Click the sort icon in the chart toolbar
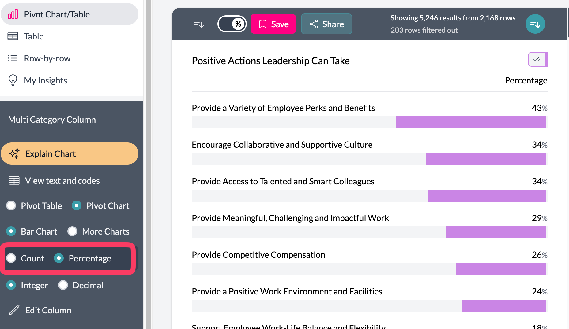The height and width of the screenshot is (329, 569). [199, 24]
